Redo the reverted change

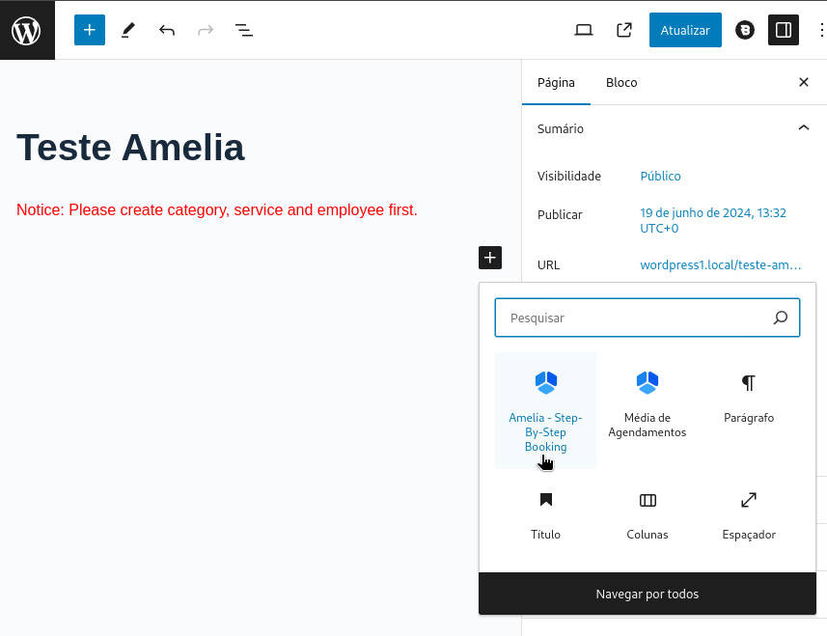pos(206,30)
